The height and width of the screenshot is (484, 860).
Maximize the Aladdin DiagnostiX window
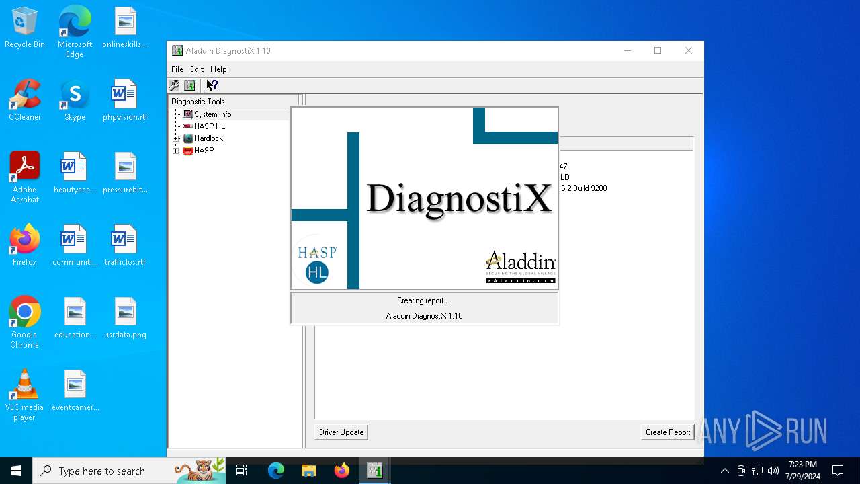tap(658, 51)
